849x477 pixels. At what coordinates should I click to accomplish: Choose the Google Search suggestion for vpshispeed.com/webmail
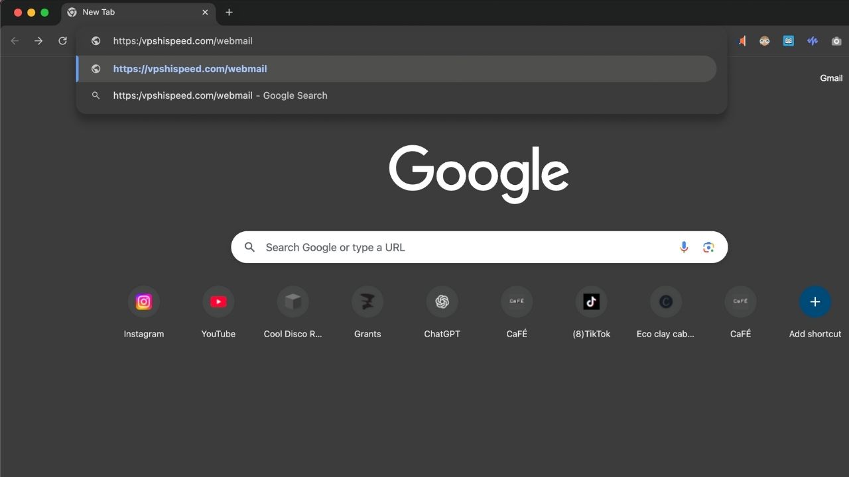[x=397, y=95]
